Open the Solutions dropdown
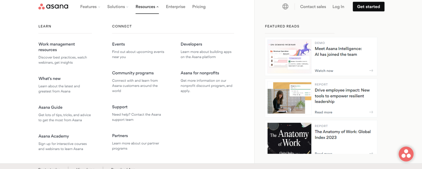This screenshot has width=422, height=169. pos(118,7)
